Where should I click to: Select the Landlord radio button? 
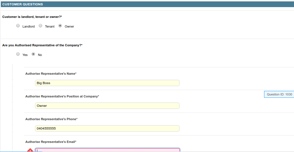(x=18, y=26)
